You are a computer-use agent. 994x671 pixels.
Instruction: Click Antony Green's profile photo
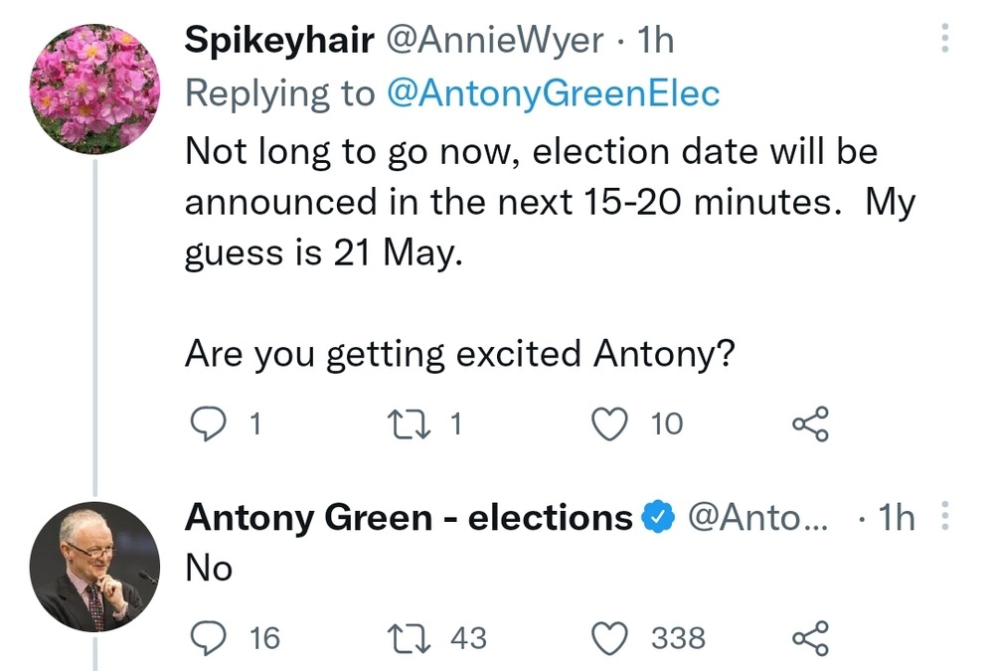point(95,568)
